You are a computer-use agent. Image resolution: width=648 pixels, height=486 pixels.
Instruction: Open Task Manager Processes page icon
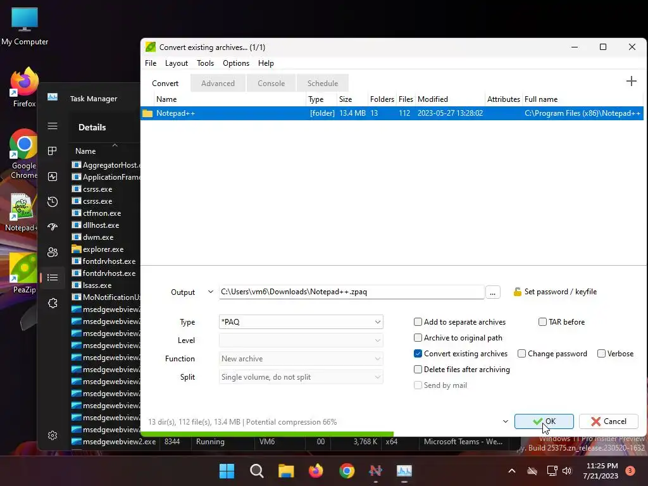point(53,151)
